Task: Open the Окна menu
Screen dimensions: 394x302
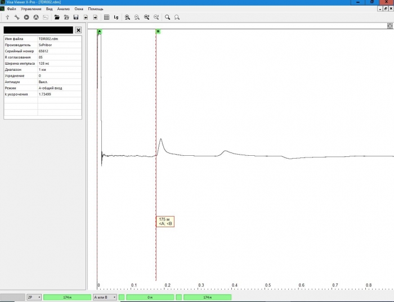Action: 79,9
